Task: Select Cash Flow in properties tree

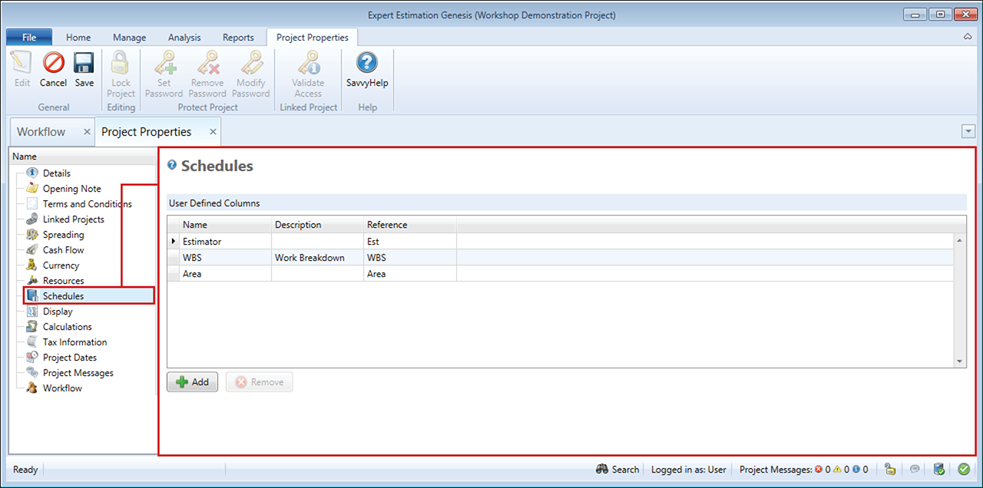Action: tap(63, 250)
